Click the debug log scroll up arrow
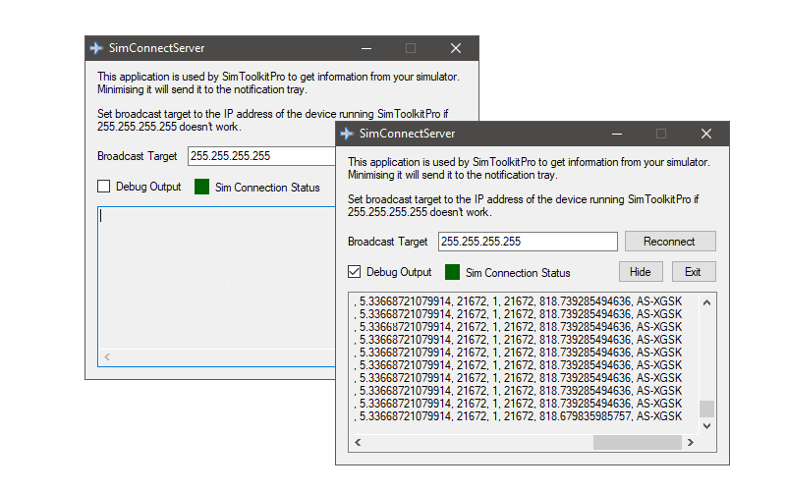The image size is (786, 491). [x=706, y=302]
